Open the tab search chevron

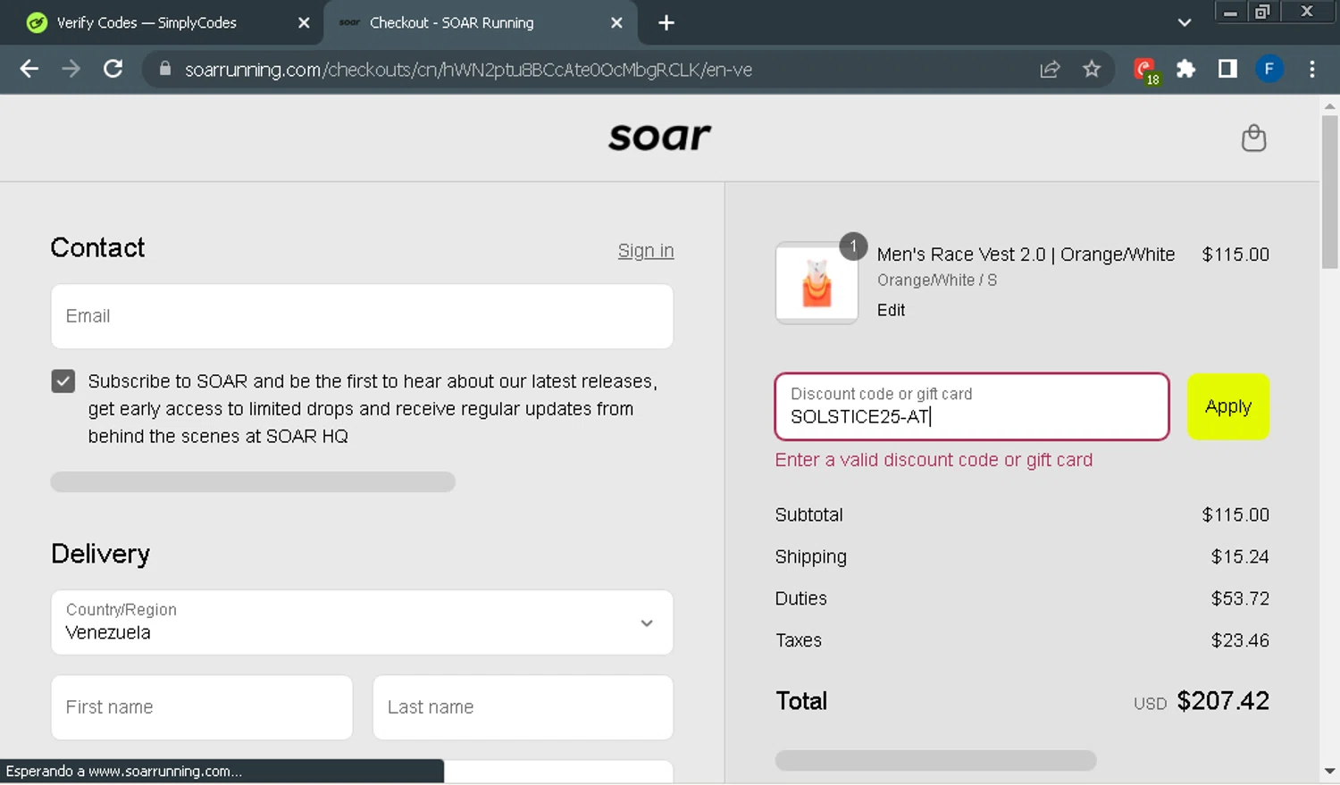[1185, 23]
